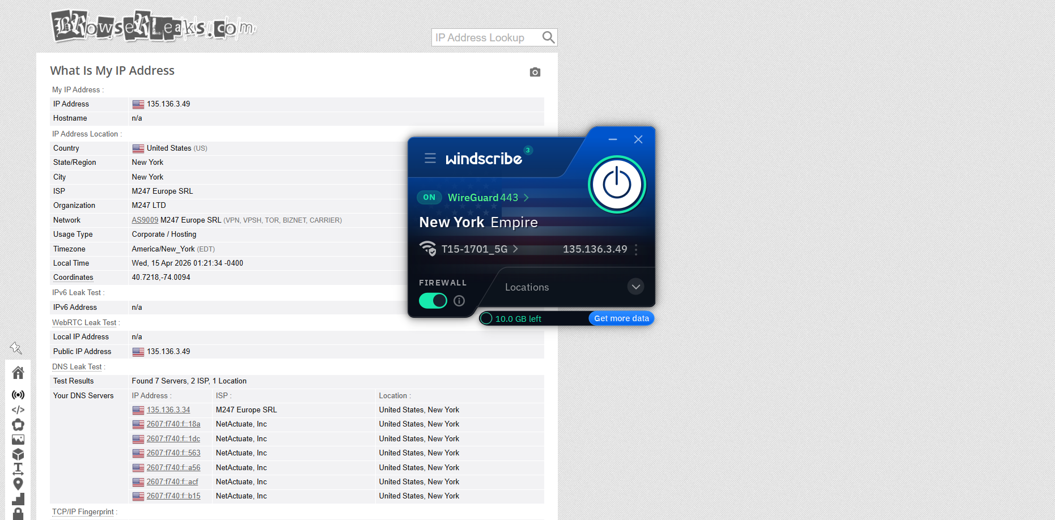Click M247 Europe SRL ISP value
Image resolution: width=1055 pixels, height=520 pixels.
(162, 191)
